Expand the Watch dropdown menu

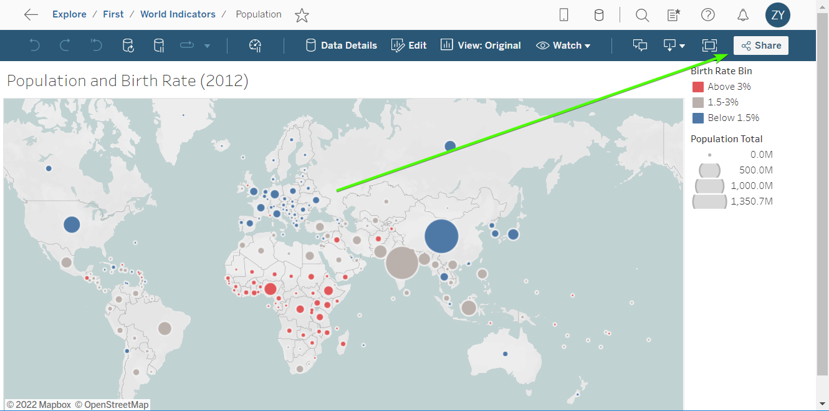coord(563,46)
